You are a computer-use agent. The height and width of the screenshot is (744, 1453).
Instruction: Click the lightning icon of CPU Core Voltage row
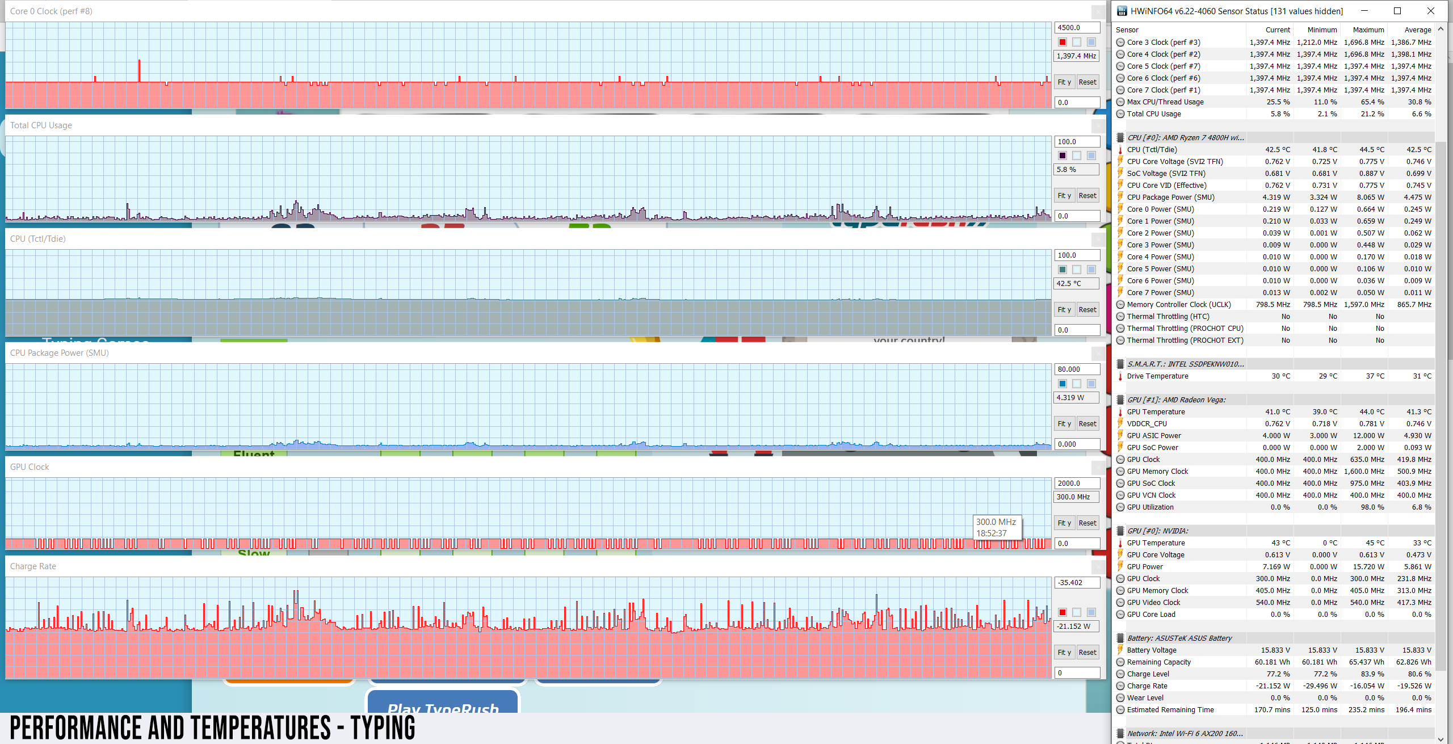1120,161
